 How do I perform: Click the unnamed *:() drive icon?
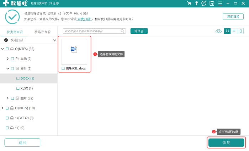click(x=12, y=128)
